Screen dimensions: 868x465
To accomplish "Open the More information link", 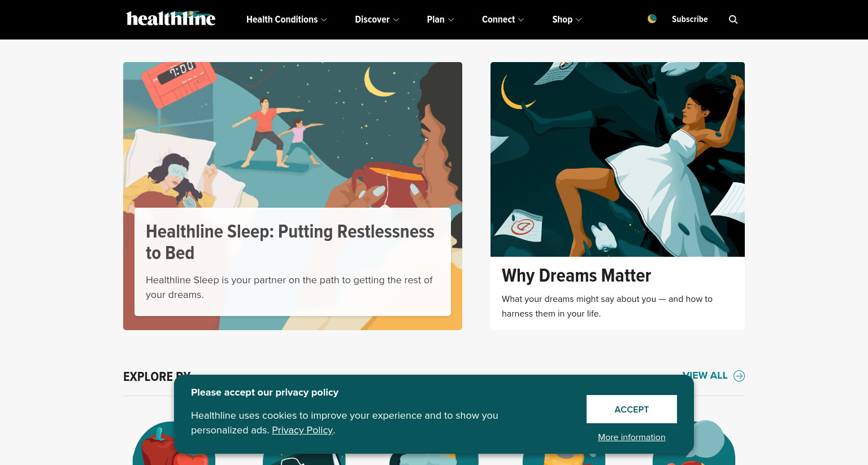I will click(632, 437).
